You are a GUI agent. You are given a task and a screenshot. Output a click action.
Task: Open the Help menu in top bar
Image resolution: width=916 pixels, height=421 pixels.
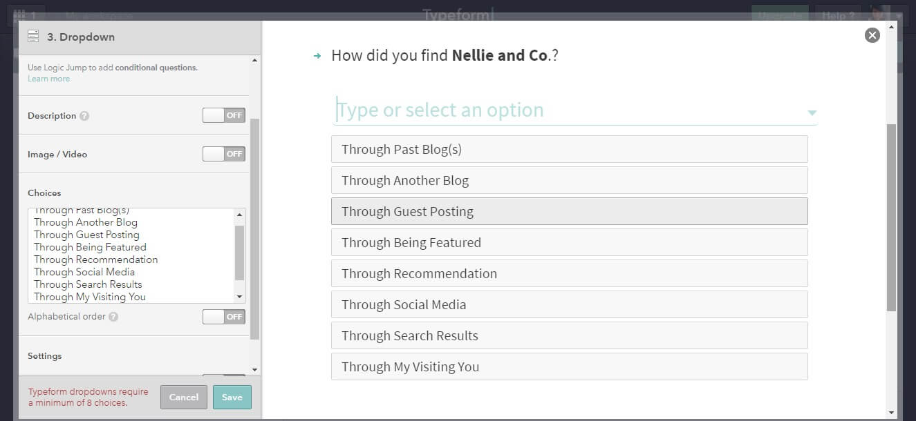point(838,15)
